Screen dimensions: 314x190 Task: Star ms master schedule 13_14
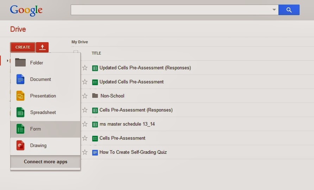pyautogui.click(x=85, y=124)
